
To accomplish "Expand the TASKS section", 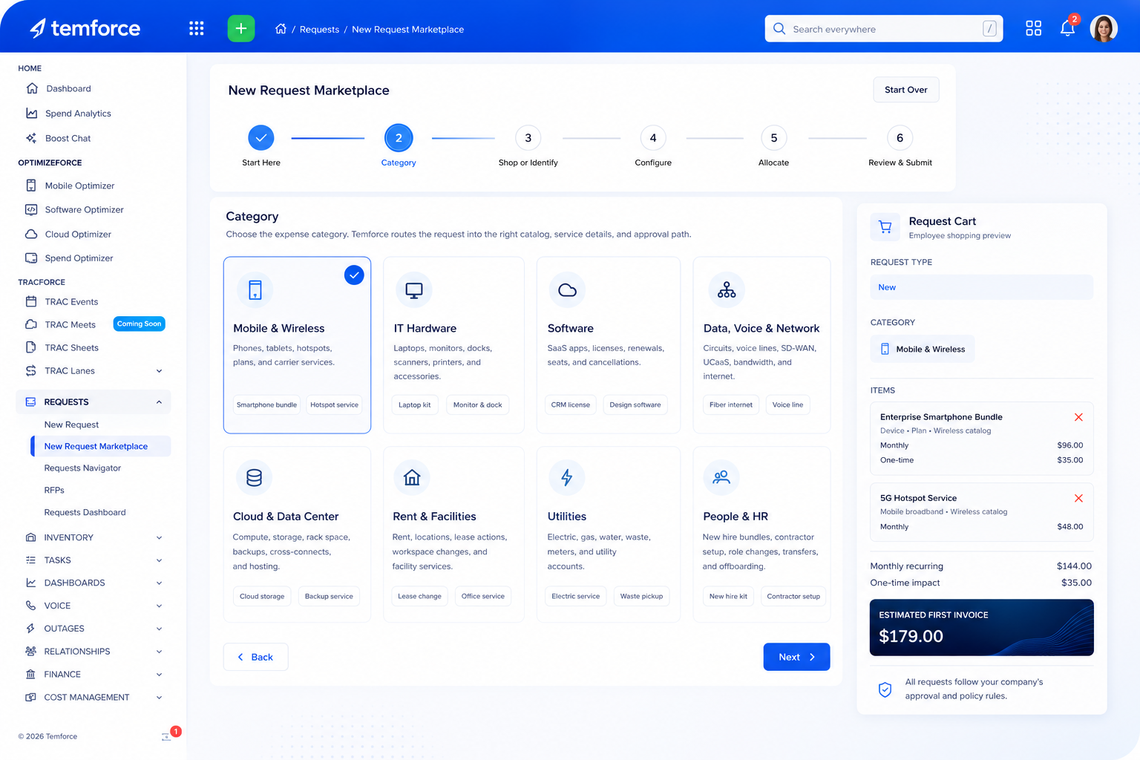I will 159,560.
